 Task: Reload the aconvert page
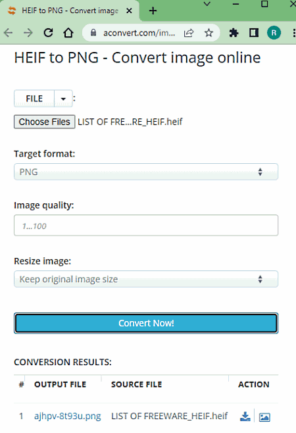click(x=48, y=33)
